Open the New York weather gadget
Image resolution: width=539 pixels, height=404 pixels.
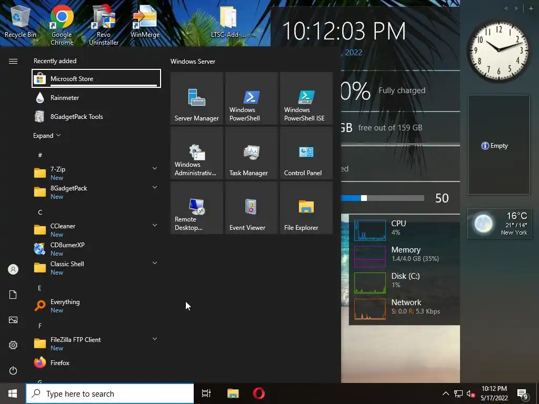(499, 224)
